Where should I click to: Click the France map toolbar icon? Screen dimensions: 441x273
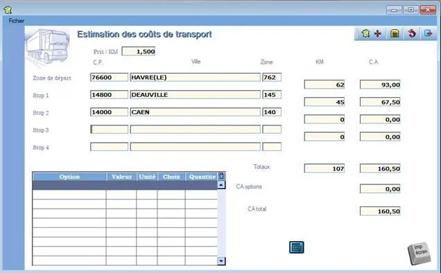click(365, 33)
